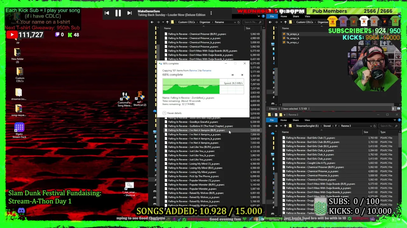407x228 pixels.
Task: Open the Share tab in top-right explorer
Action: (296, 16)
